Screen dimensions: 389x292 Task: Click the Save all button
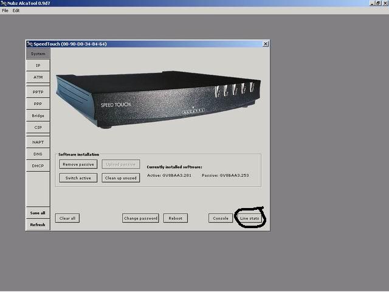click(x=38, y=213)
